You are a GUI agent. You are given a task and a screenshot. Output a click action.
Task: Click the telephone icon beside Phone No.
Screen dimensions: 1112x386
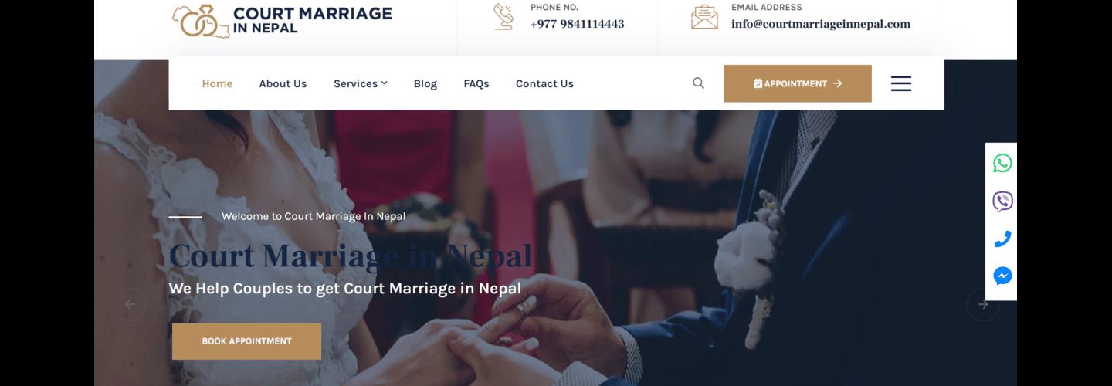pyautogui.click(x=504, y=17)
